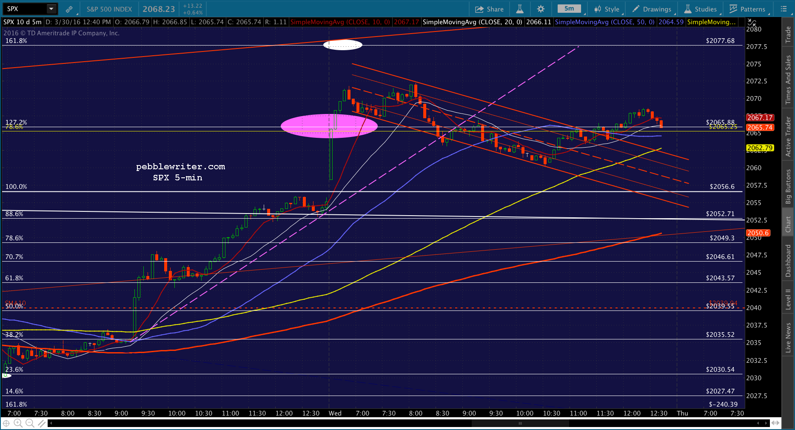Click the yellow 2062.79 price bubble
The image size is (795, 430).
(760, 148)
